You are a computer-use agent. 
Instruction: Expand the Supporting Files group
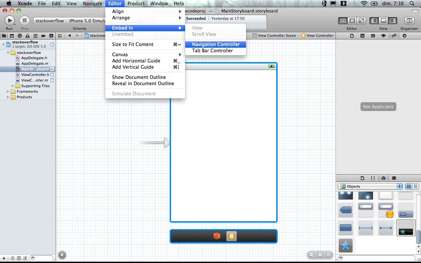click(13, 86)
